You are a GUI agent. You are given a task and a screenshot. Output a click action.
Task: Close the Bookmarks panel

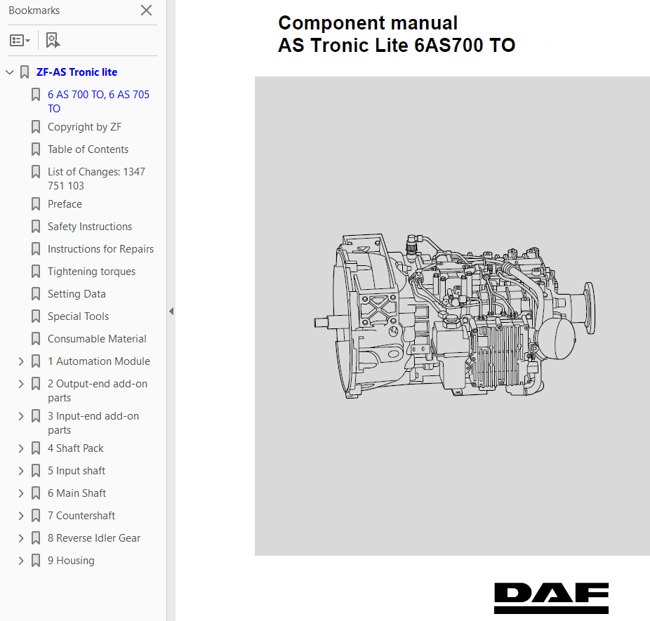click(x=146, y=10)
